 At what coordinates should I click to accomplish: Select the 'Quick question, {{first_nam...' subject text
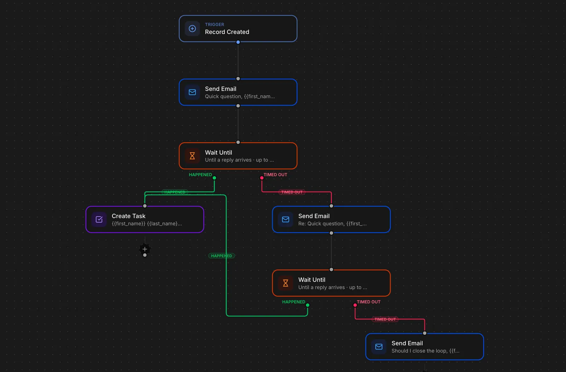(240, 96)
